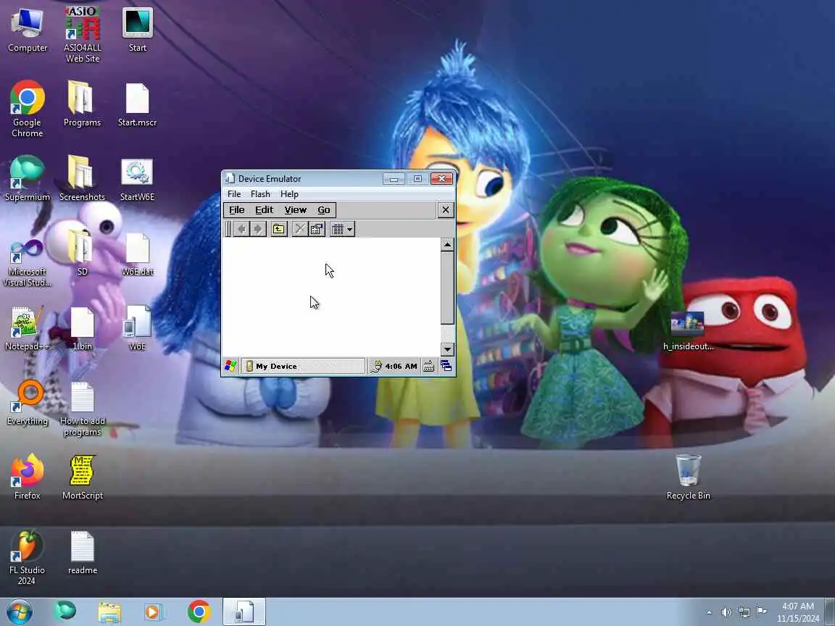Click the volume speaker tray icon

coord(726,612)
